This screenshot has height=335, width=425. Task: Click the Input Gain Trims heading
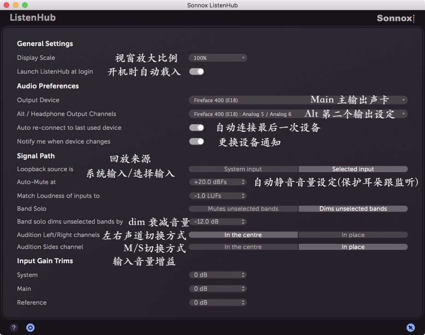coord(45,261)
